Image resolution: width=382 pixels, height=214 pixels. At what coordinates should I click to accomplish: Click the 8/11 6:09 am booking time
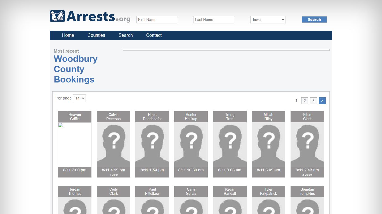[x=268, y=170]
